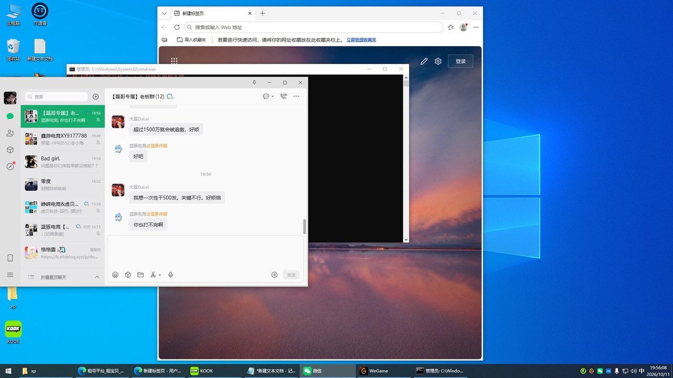Screen dimensions: 673x378
Task: Open Edge favorites star icon
Action: [x=451, y=27]
